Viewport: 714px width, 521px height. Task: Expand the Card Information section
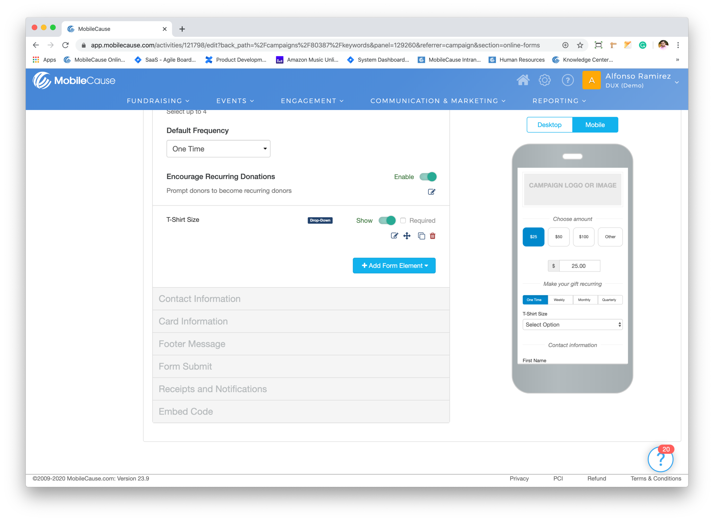tap(301, 321)
